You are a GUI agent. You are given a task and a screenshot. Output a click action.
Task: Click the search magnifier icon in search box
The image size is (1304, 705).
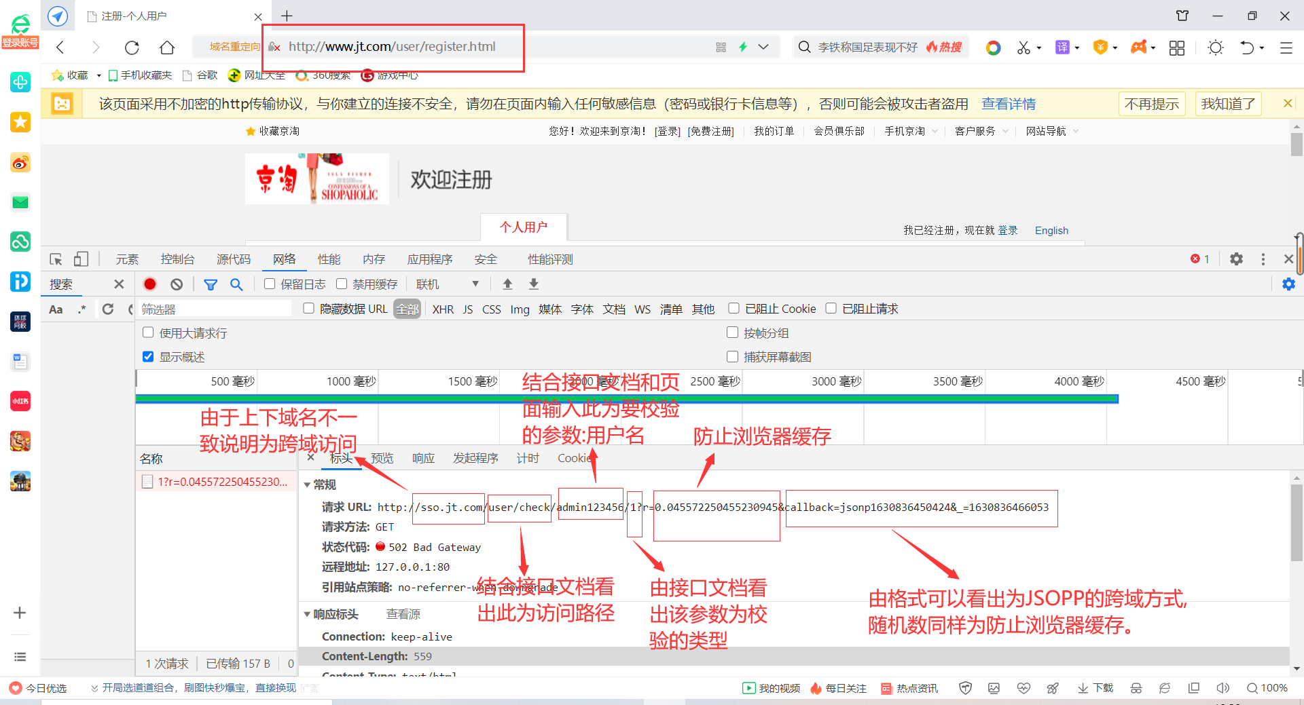pos(804,47)
